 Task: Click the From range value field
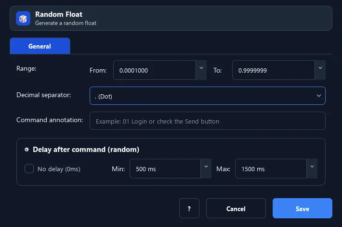(x=155, y=70)
